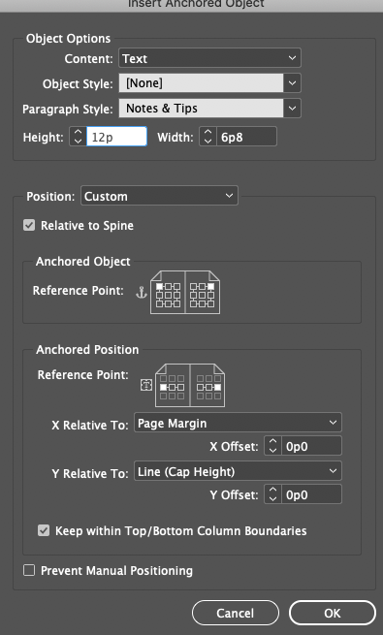Click the Width field showing 6p8

[x=246, y=137]
